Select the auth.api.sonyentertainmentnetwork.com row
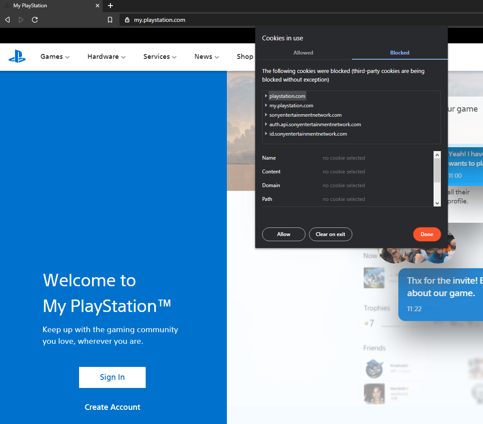Image resolution: width=483 pixels, height=424 pixels. tap(315, 124)
